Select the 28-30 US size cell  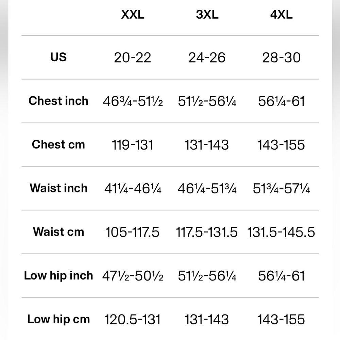(281, 58)
